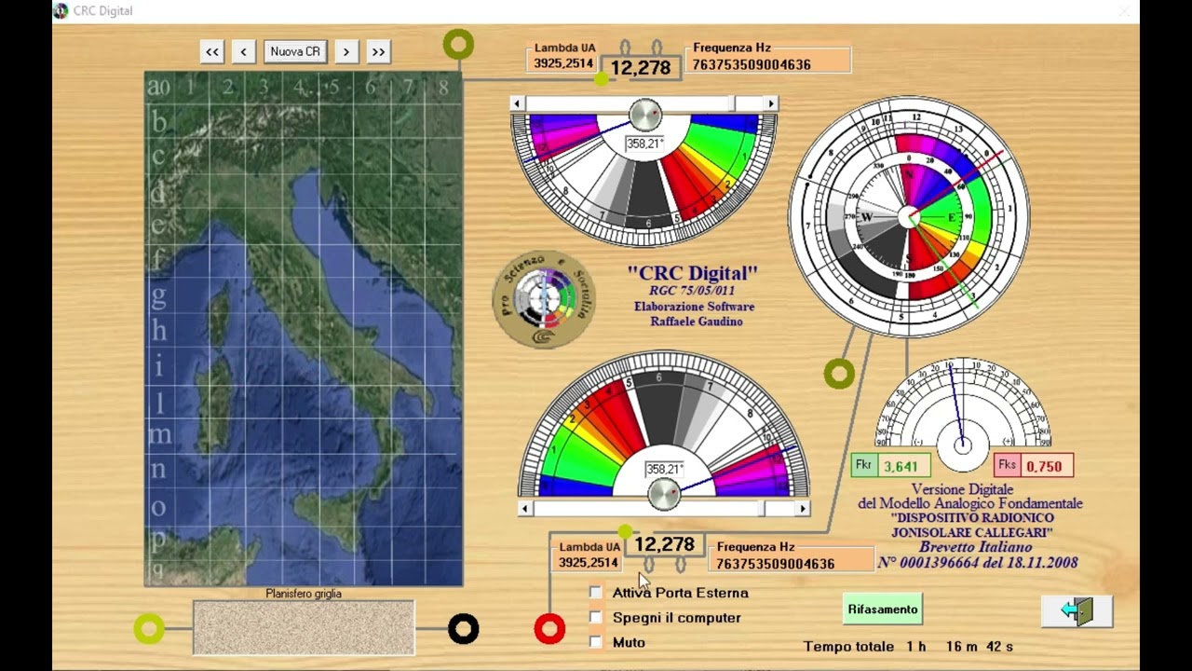Click the red ring connector
The image size is (1192, 671).
(x=549, y=629)
